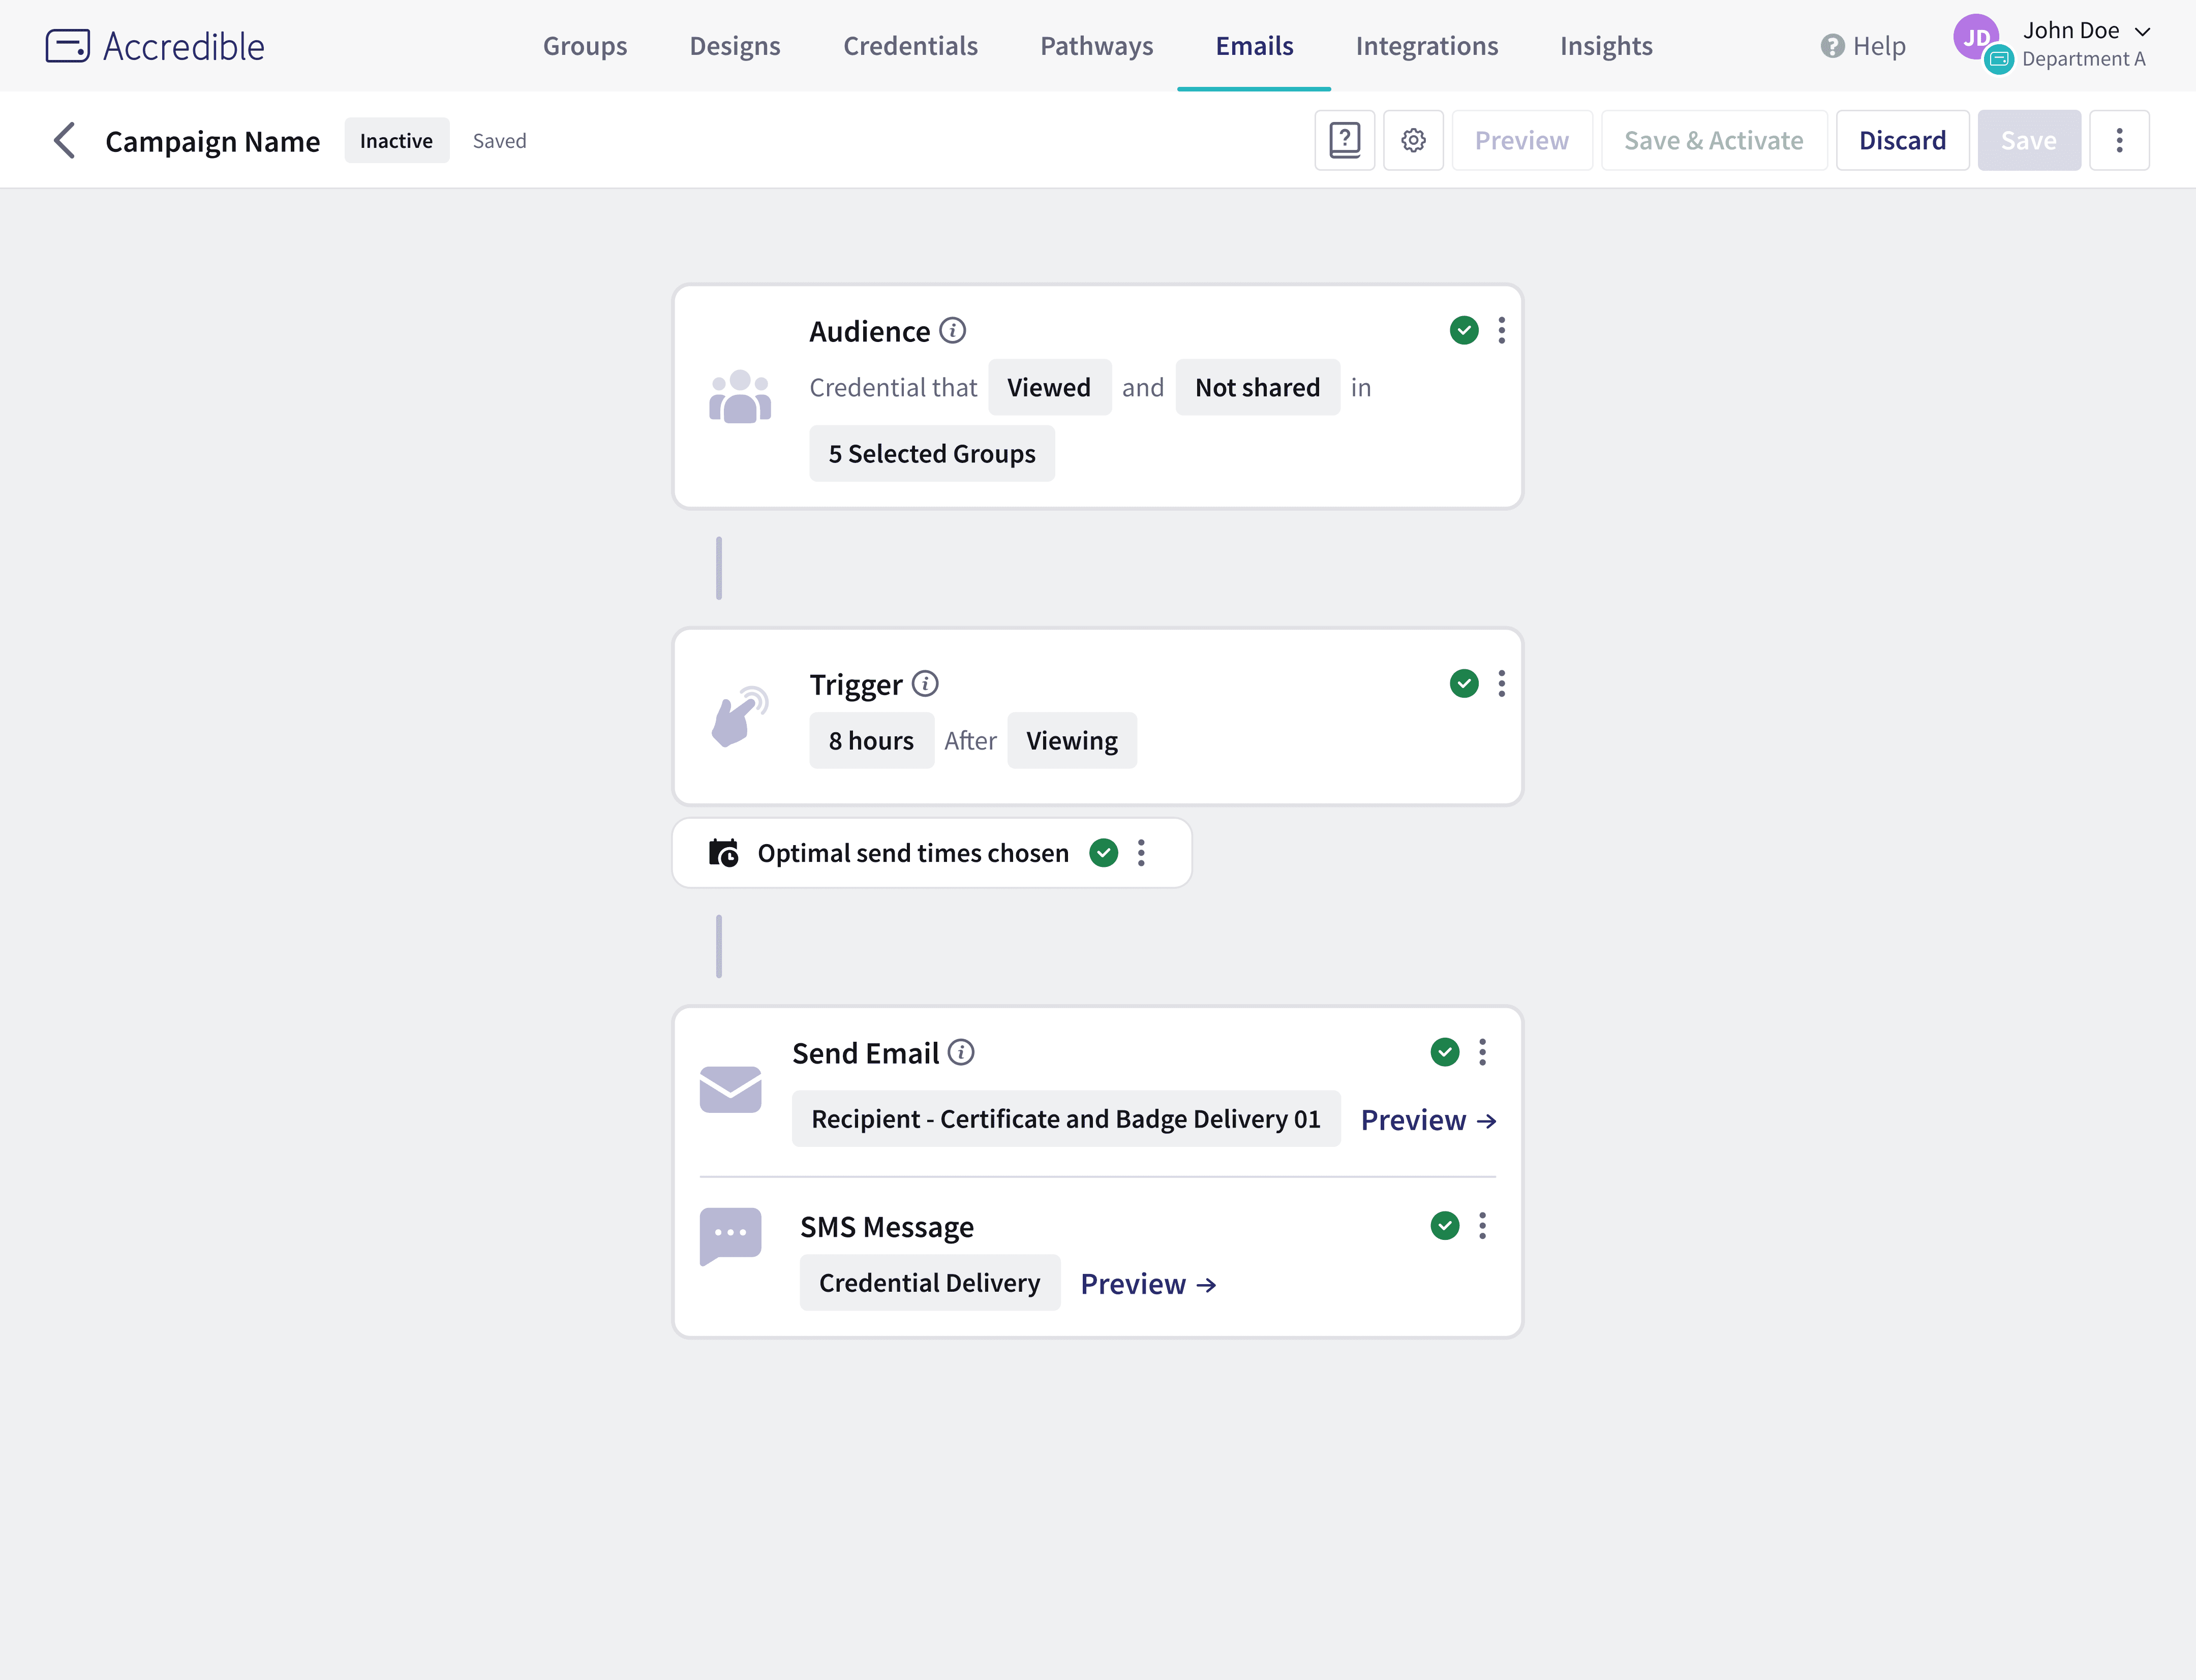
Task: Click the Audience info icon
Action: click(x=953, y=330)
